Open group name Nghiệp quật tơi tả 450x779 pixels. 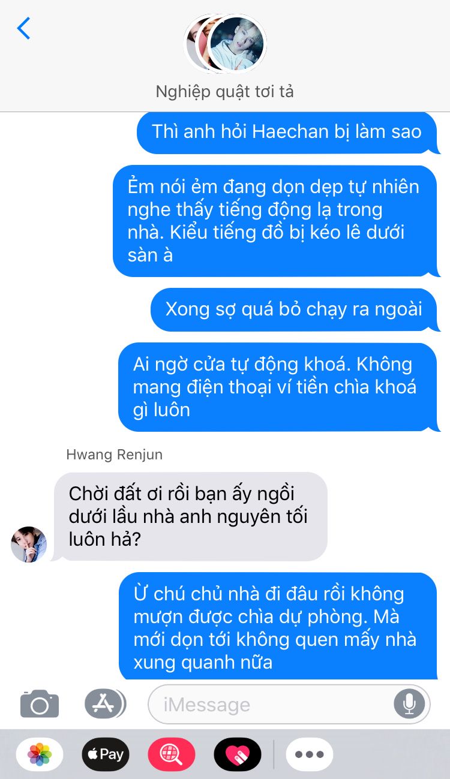[225, 91]
